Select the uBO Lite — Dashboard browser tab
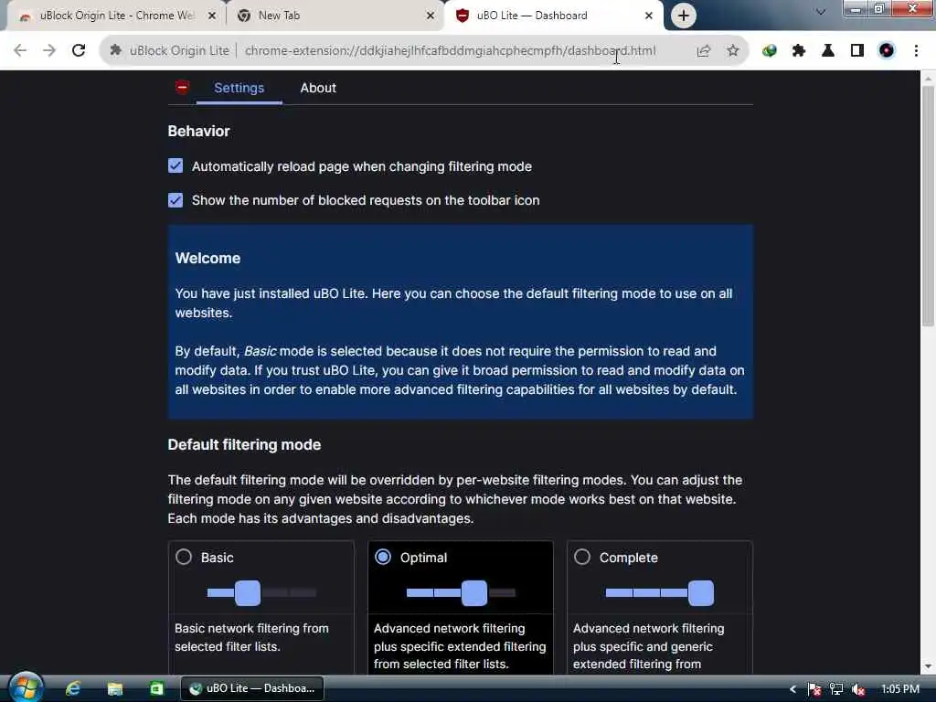Screen dimensions: 936x702 tap(552, 16)
